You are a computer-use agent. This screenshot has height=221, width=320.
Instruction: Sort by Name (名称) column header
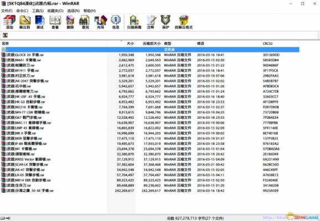coord(54,44)
